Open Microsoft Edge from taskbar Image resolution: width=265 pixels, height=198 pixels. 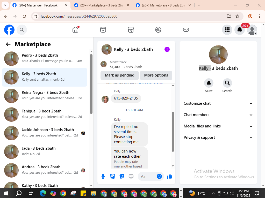[43, 193]
